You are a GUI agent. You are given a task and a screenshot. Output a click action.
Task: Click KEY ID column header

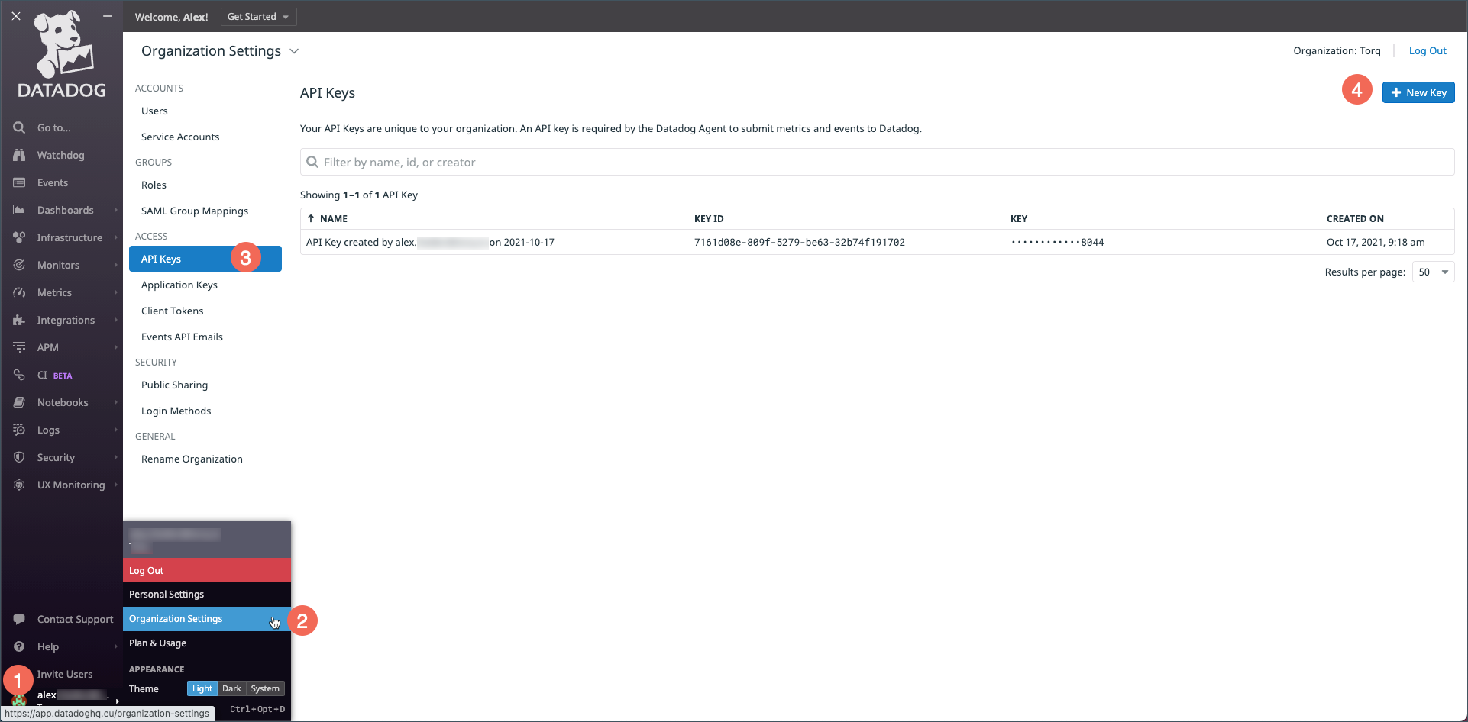[709, 218]
